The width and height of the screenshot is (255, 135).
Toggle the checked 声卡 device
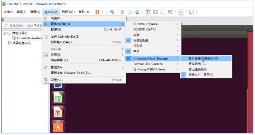pyautogui.click(x=153, y=51)
